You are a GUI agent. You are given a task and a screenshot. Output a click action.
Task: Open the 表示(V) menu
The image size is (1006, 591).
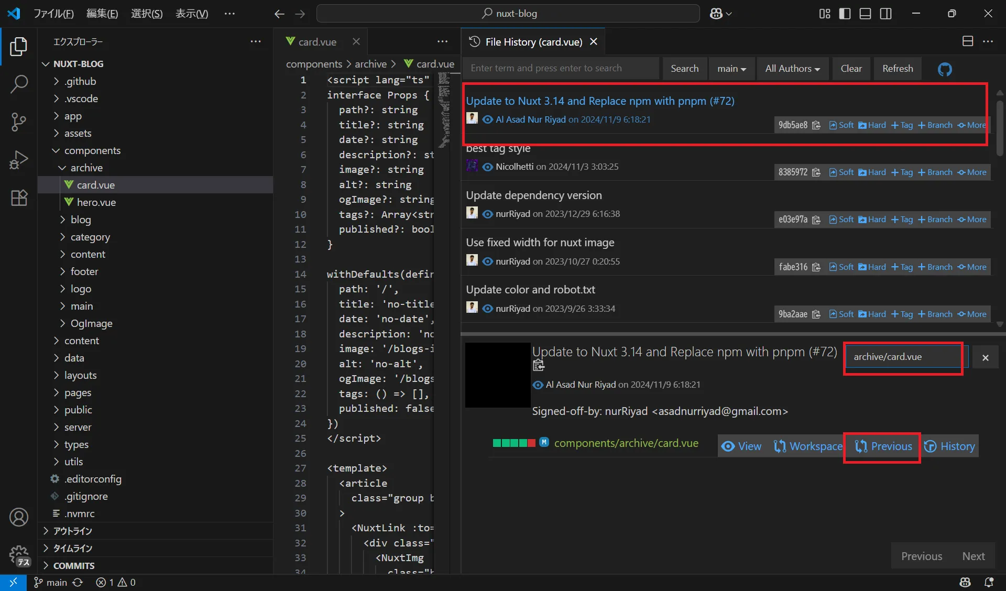(x=192, y=14)
